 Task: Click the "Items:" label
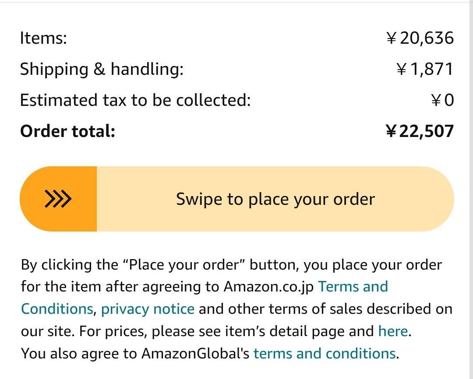coord(43,38)
